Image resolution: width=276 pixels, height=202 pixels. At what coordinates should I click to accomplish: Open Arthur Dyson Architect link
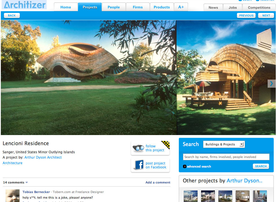[x=43, y=157]
